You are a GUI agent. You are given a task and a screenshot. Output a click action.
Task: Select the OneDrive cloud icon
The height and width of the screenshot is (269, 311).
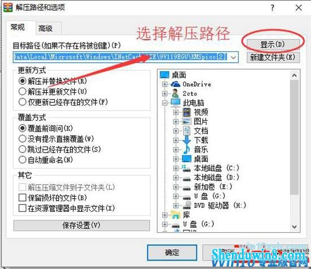point(175,84)
